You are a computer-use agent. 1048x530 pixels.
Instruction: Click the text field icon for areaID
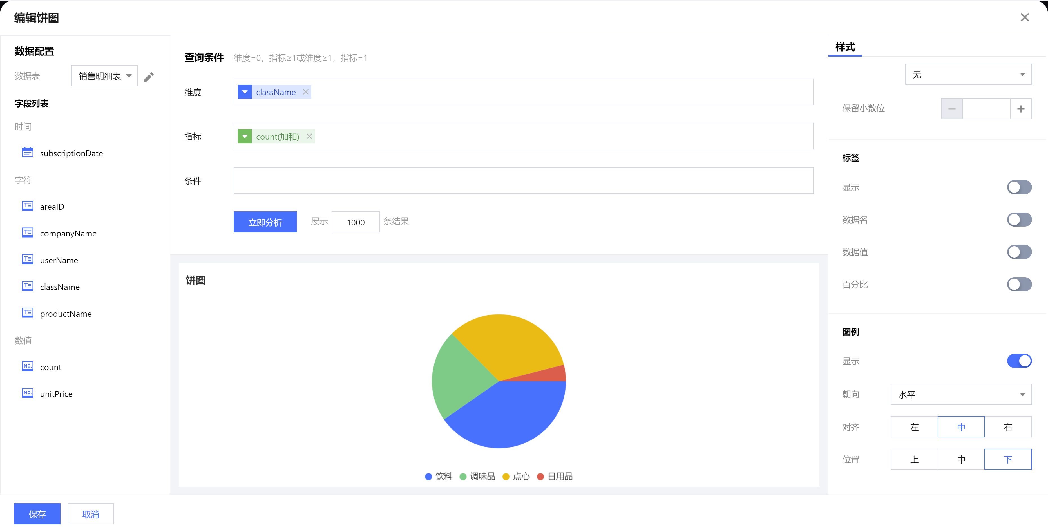27,206
